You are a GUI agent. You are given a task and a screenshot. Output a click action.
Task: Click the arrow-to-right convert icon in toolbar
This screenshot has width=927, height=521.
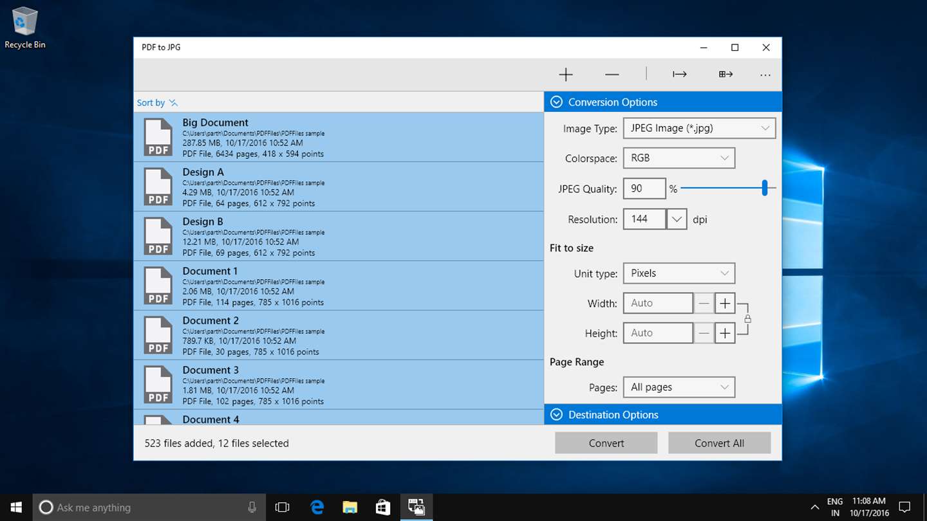pyautogui.click(x=680, y=75)
